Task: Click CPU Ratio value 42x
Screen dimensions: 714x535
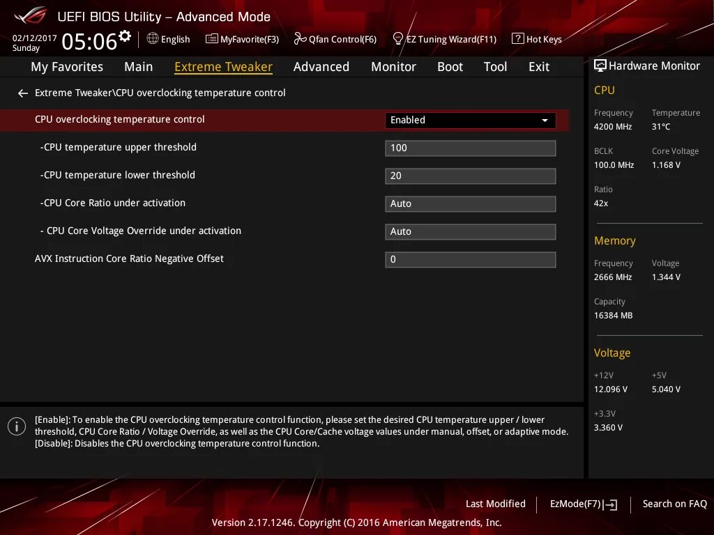Action: point(600,203)
